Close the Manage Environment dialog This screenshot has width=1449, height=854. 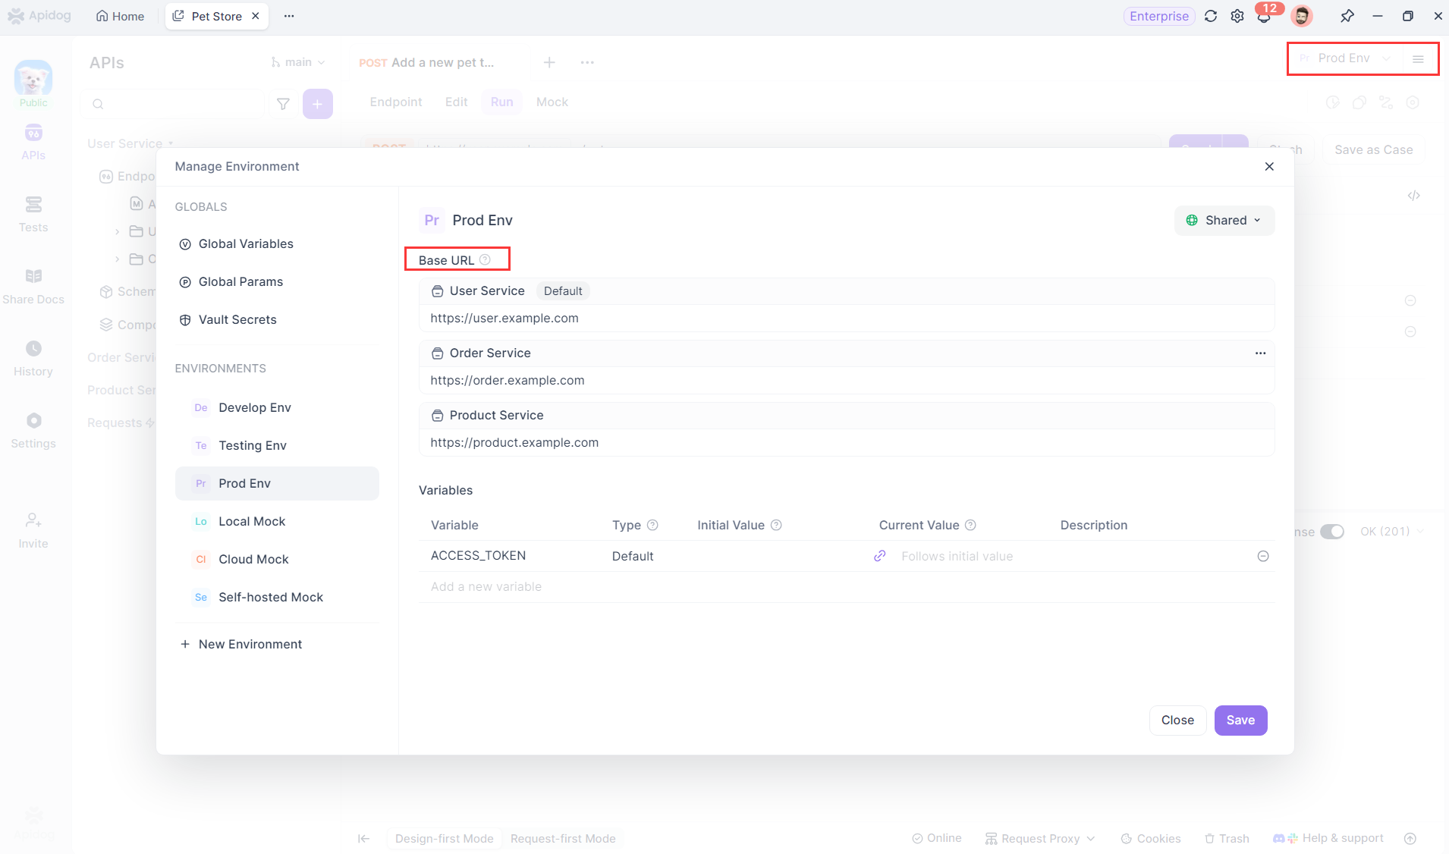tap(1269, 166)
